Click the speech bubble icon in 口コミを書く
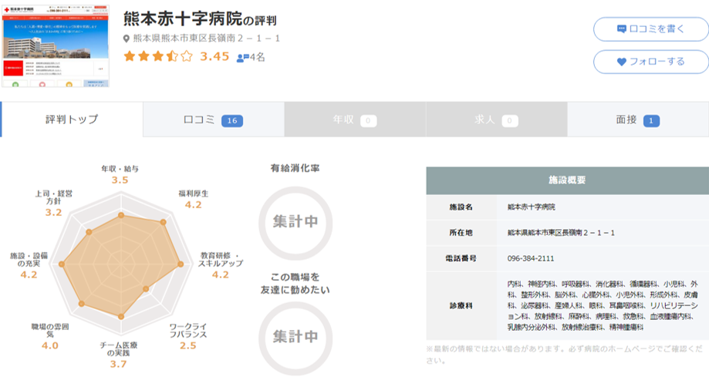 (x=622, y=29)
